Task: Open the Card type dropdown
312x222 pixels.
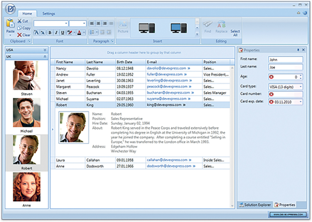Action: [x=300, y=86]
